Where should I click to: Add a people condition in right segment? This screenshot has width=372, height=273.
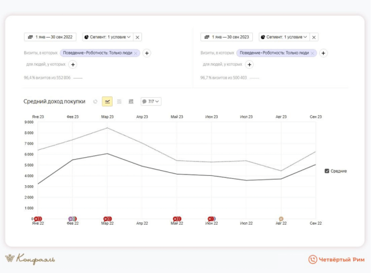click(249, 64)
